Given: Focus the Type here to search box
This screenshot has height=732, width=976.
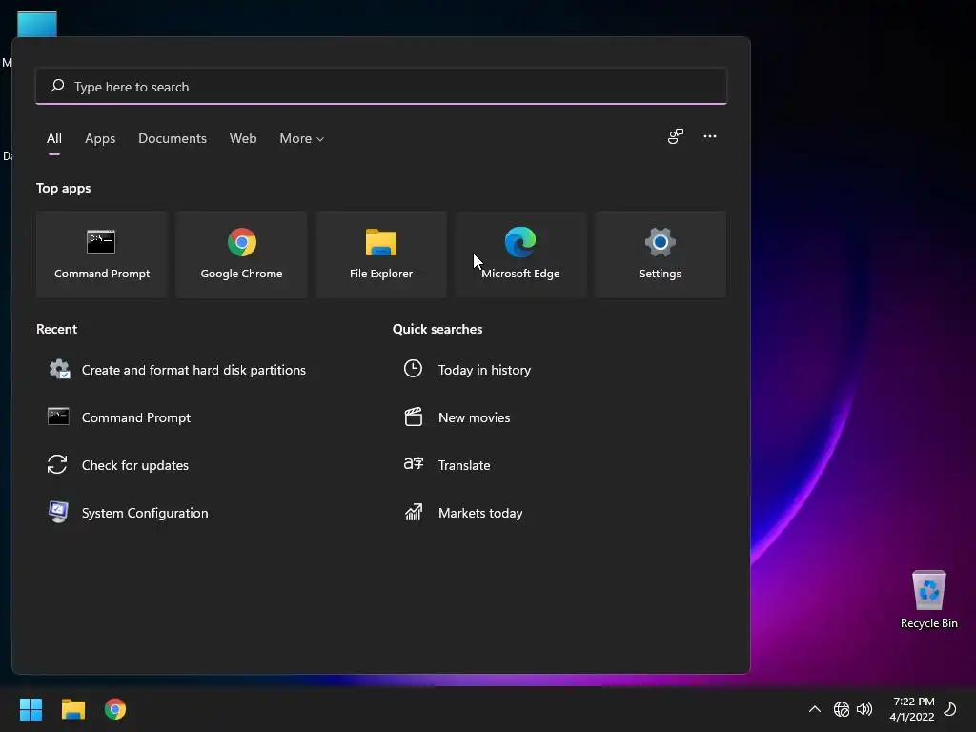Looking at the screenshot, I should pos(381,87).
